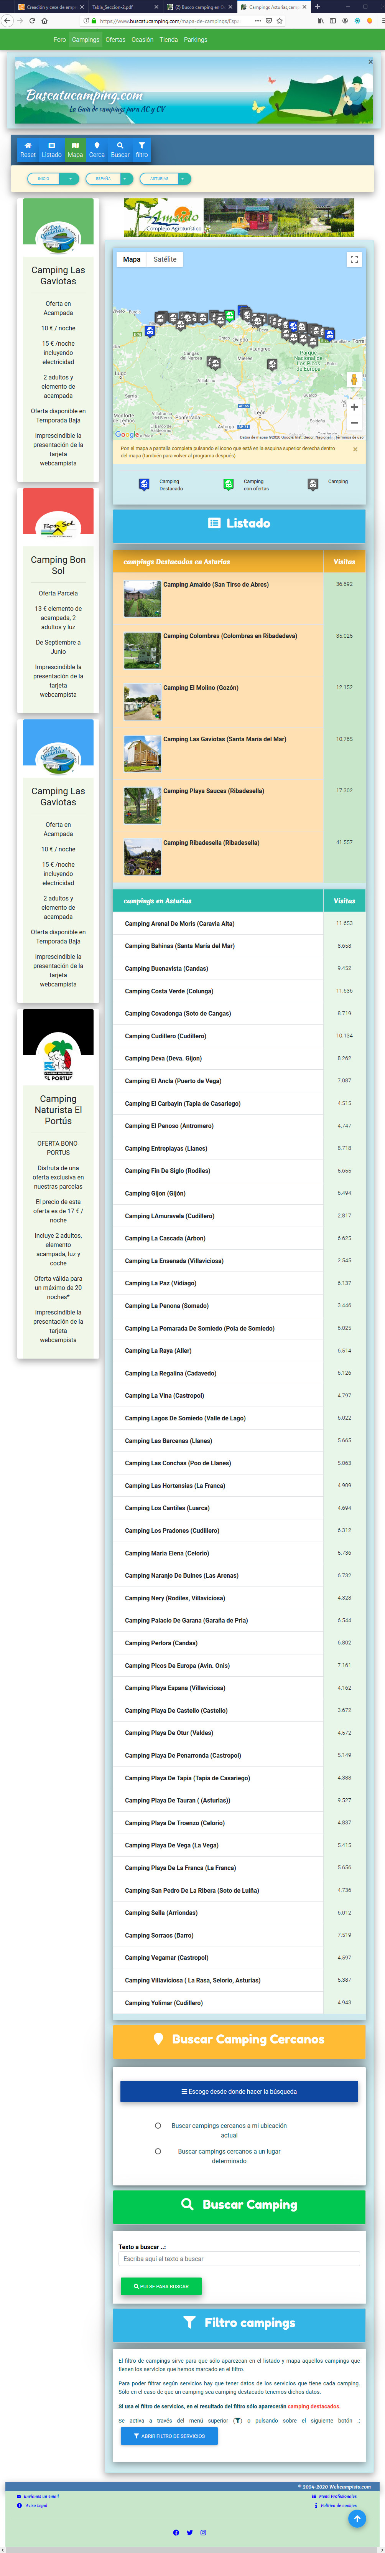Click 'ABRIR FILTRO DE SERVICIOS' button
Screen dimensions: 385x2553
pyautogui.click(x=169, y=2436)
